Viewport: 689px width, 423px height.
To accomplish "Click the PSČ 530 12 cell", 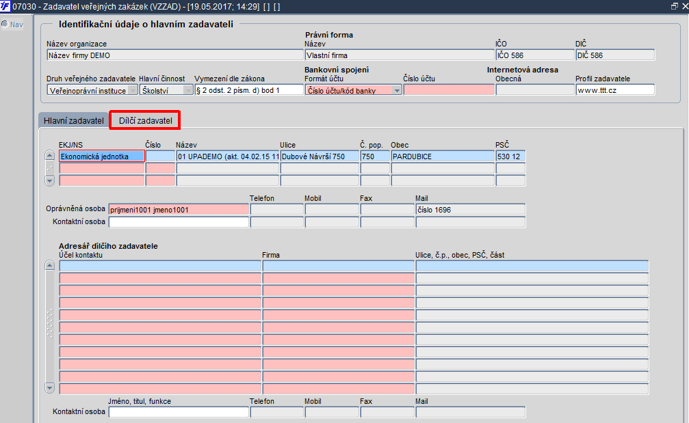I will tap(510, 156).
